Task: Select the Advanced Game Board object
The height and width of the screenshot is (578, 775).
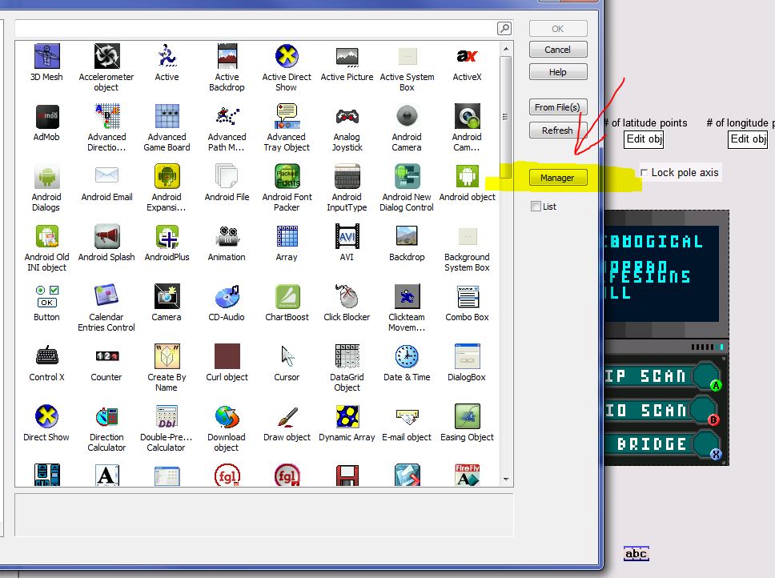Action: (167, 117)
